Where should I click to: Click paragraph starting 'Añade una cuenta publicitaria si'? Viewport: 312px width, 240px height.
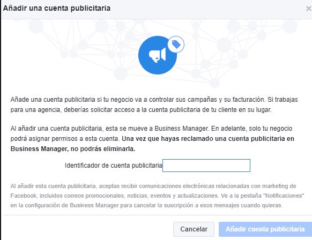tap(154, 104)
